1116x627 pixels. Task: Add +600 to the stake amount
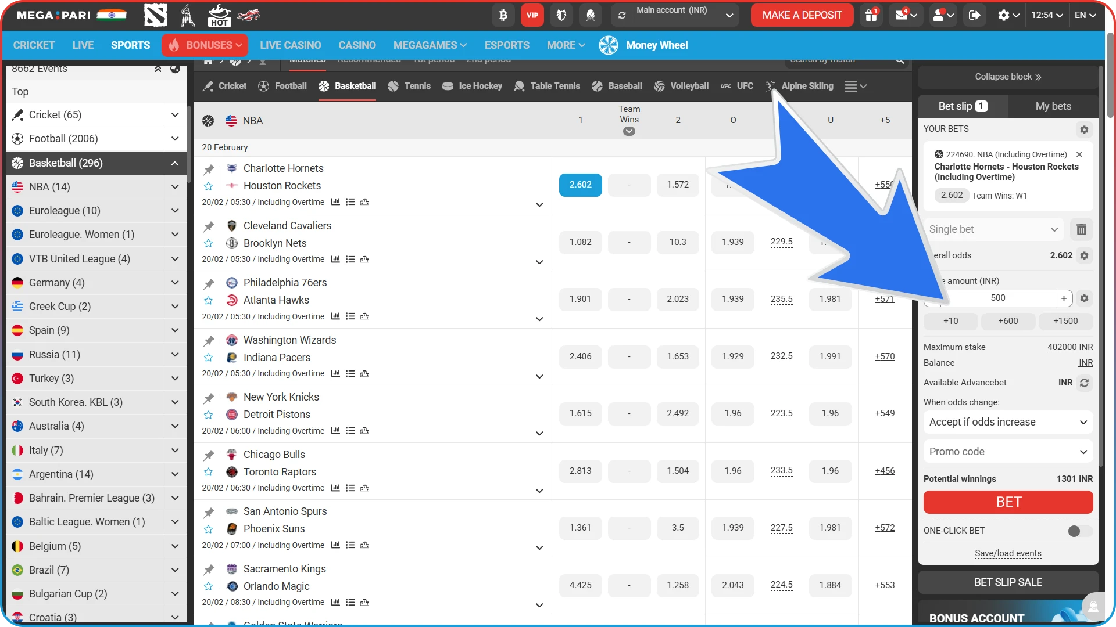click(x=1008, y=320)
